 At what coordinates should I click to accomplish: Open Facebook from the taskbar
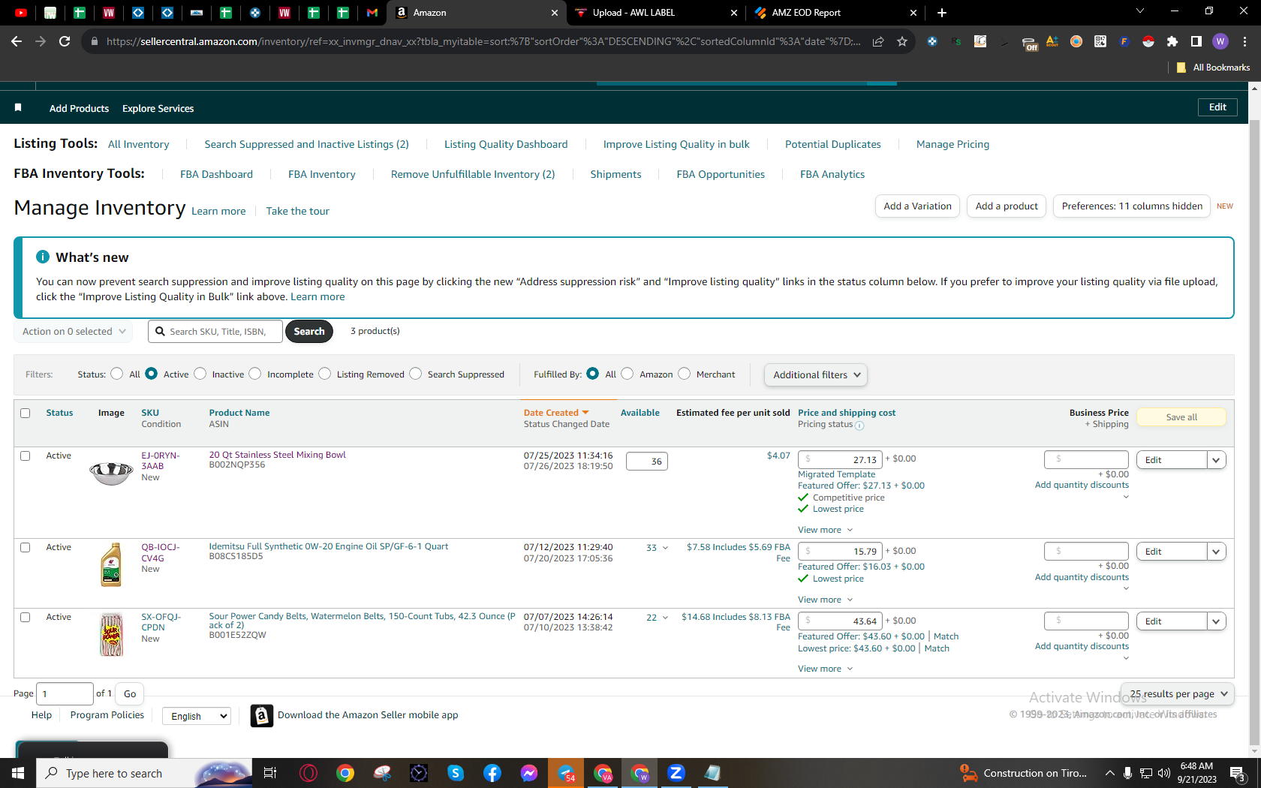[x=492, y=773]
